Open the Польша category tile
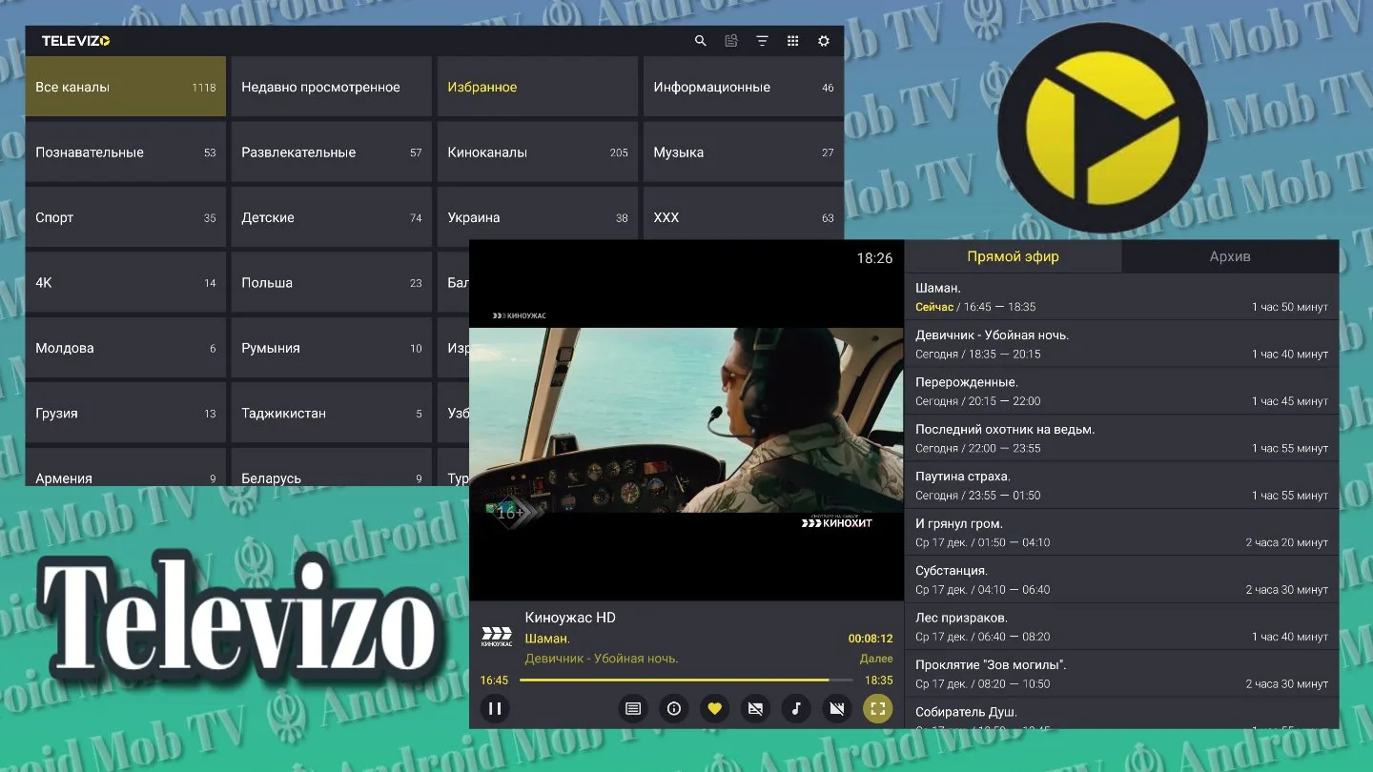 tap(332, 282)
